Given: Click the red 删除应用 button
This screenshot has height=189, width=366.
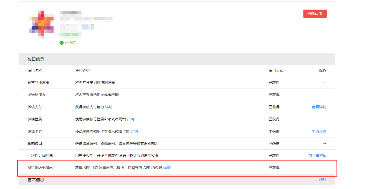Looking at the screenshot, I should 315,14.
